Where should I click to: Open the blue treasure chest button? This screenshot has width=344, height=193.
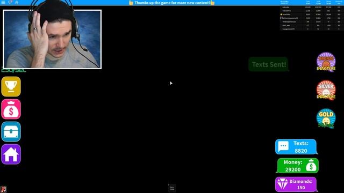pos(11,132)
